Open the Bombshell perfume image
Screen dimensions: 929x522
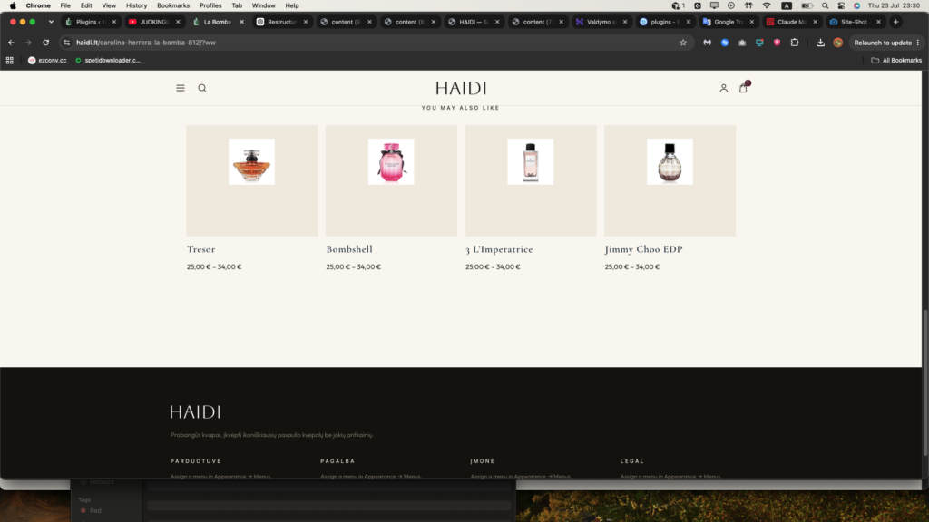(391, 161)
